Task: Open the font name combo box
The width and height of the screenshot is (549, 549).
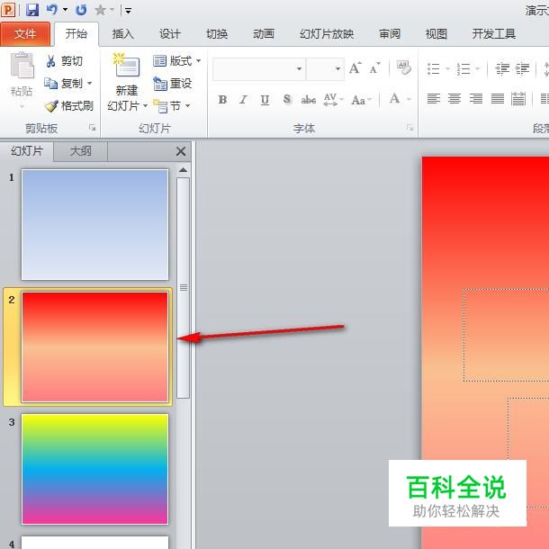Action: 259,68
